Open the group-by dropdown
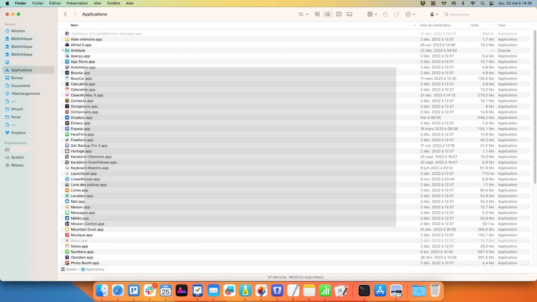The width and height of the screenshot is (537, 302). click(x=372, y=14)
